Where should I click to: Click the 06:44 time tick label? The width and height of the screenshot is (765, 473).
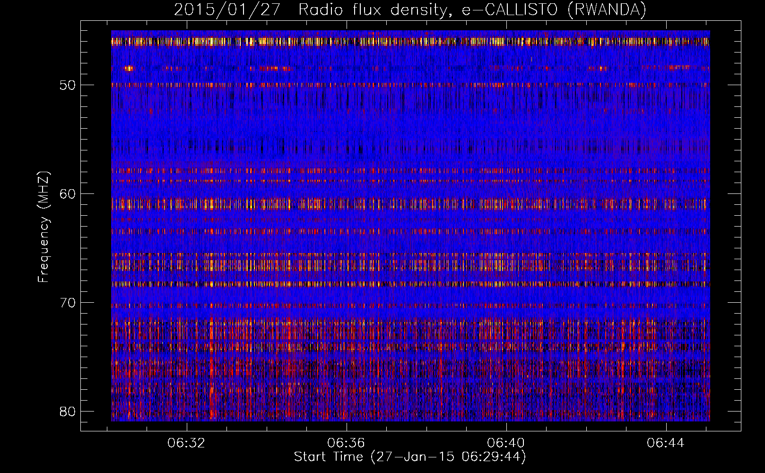[x=666, y=443]
